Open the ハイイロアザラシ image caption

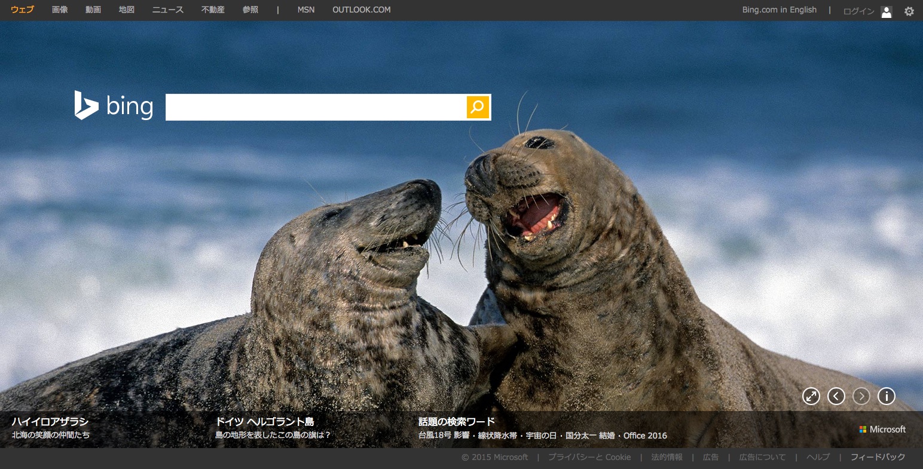[x=50, y=422]
